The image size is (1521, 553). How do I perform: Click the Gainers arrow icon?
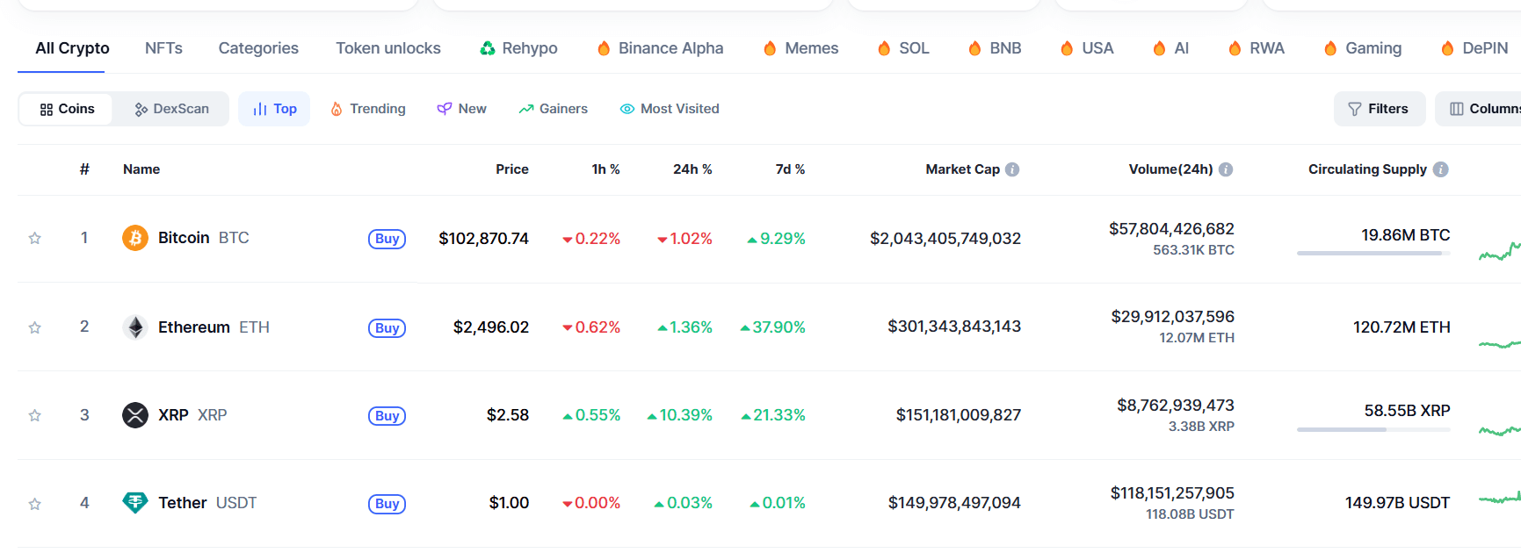tap(525, 108)
